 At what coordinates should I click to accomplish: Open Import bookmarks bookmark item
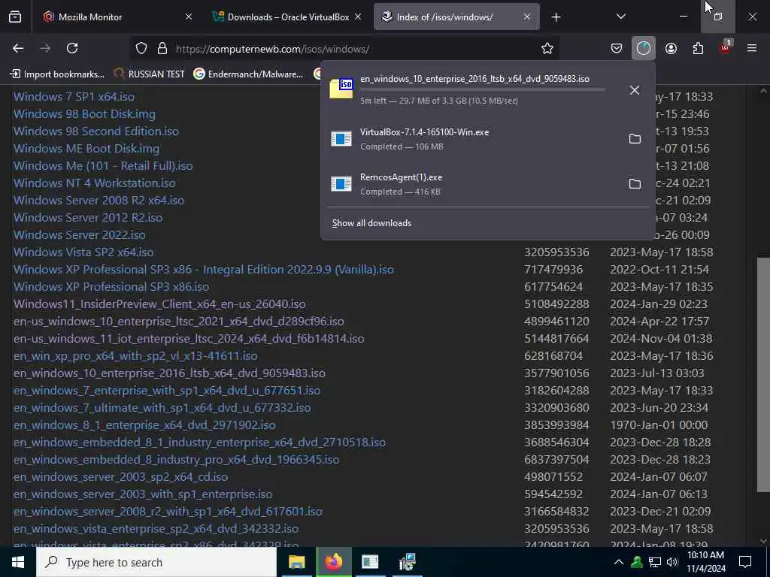coord(57,74)
